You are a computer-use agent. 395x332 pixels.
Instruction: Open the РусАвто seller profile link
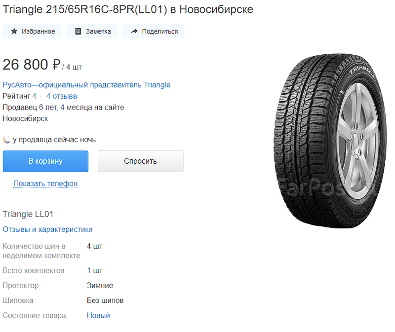[x=86, y=85]
